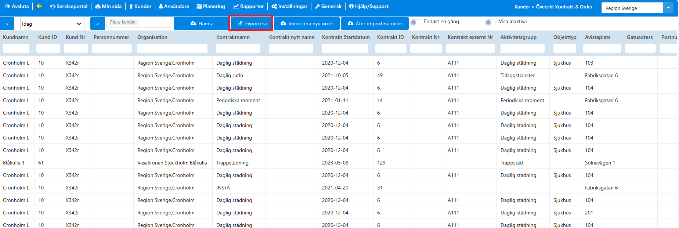679x228 pixels.
Task: Expand the Region Sverige dropdown arrow
Action: click(x=668, y=8)
